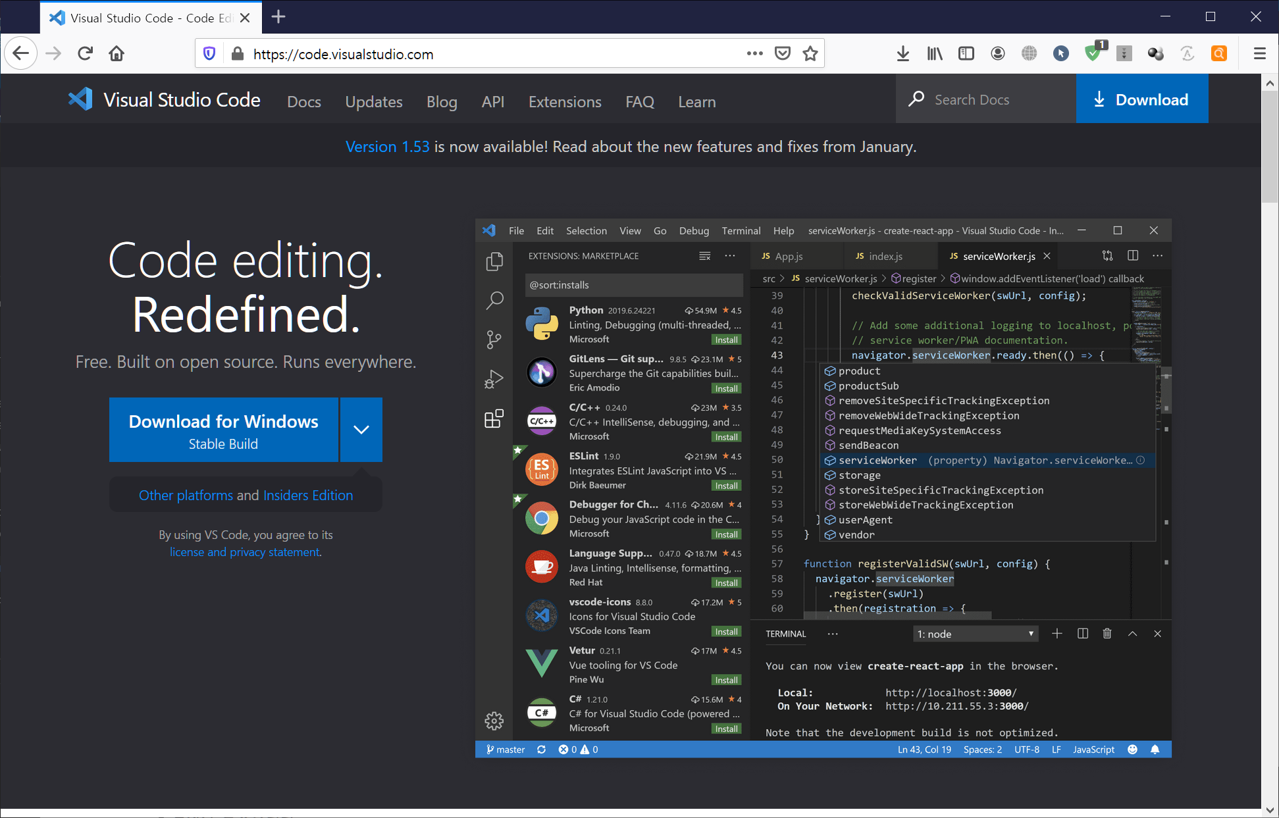Open the Firefox hamburger menu
The height and width of the screenshot is (818, 1279).
tap(1259, 54)
